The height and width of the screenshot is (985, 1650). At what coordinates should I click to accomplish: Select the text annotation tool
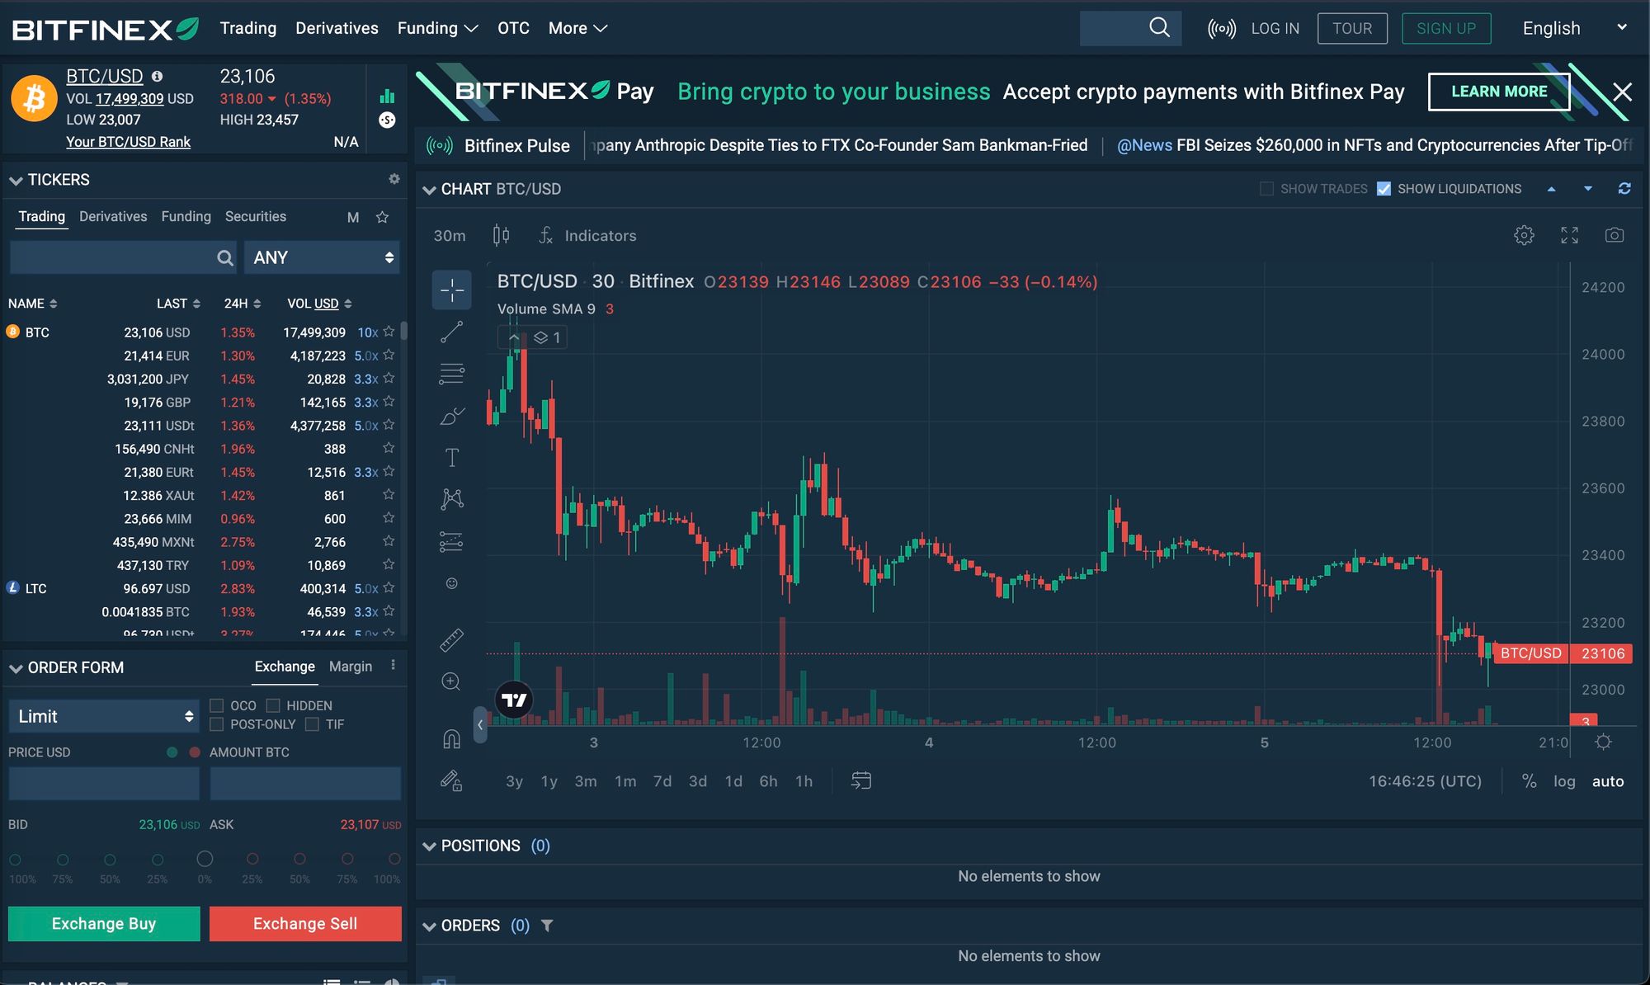[x=451, y=458]
